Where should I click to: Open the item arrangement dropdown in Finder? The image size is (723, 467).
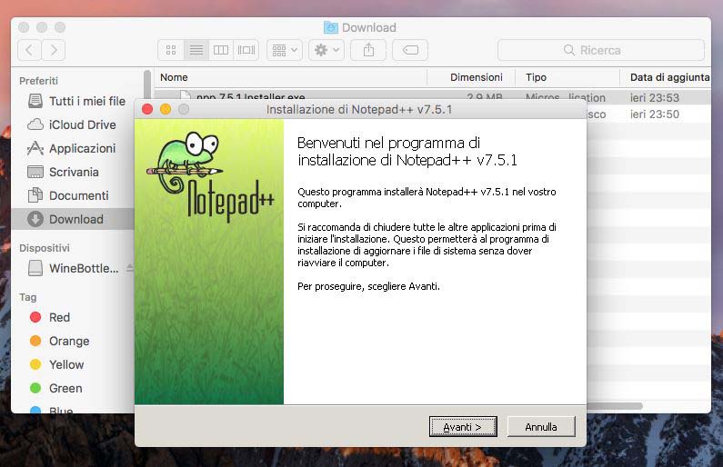(285, 50)
